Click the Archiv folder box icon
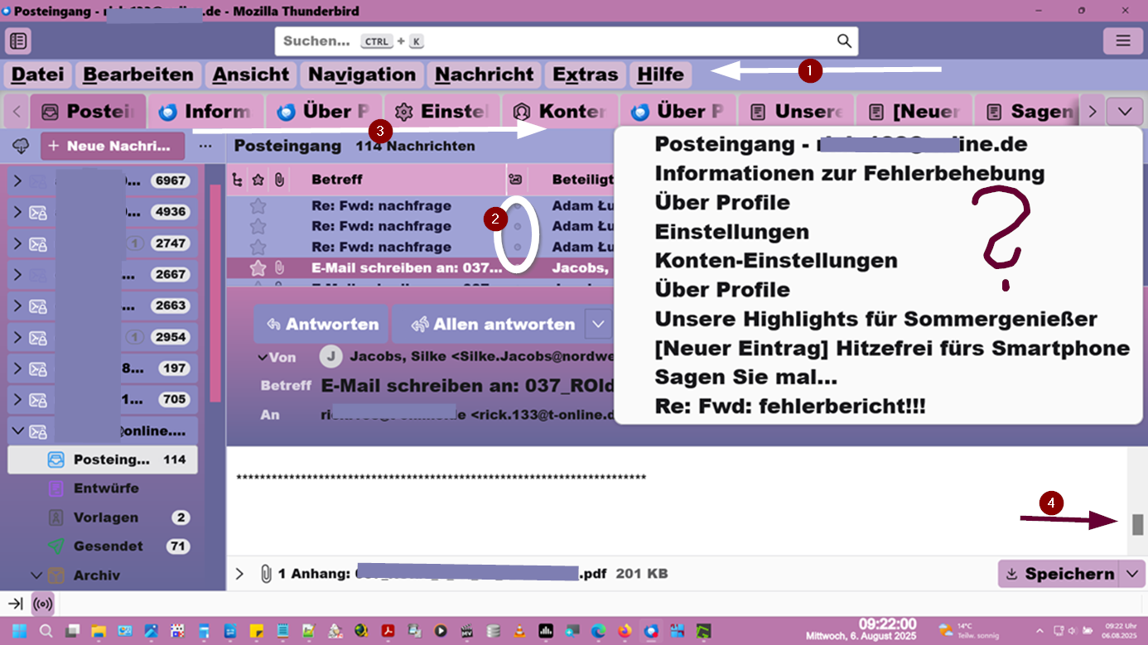Image resolution: width=1148 pixels, height=645 pixels. pos(55,575)
